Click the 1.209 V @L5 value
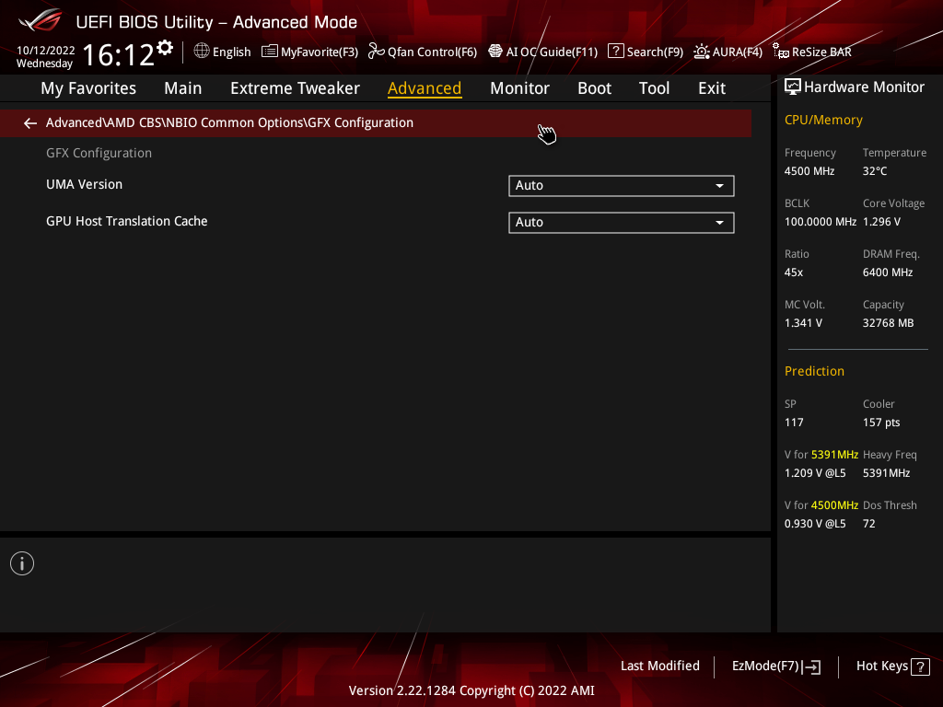This screenshot has width=943, height=707. [x=815, y=473]
